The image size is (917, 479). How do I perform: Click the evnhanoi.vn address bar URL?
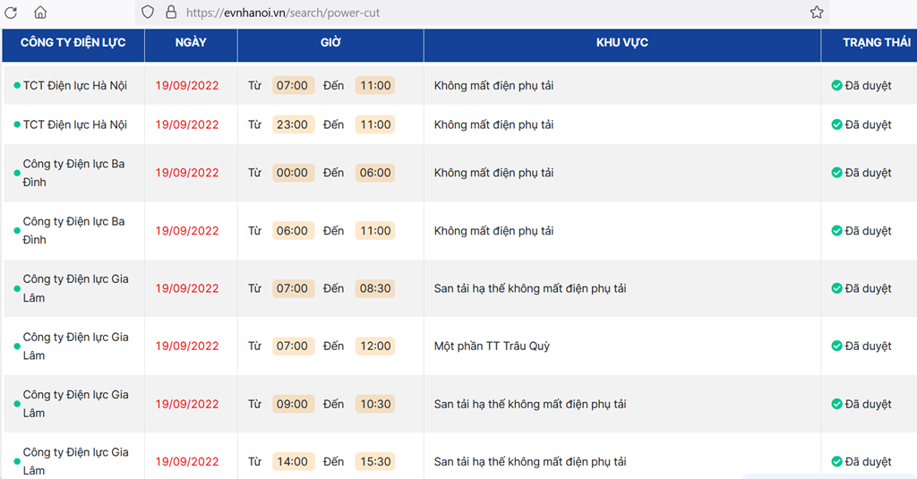pos(283,13)
